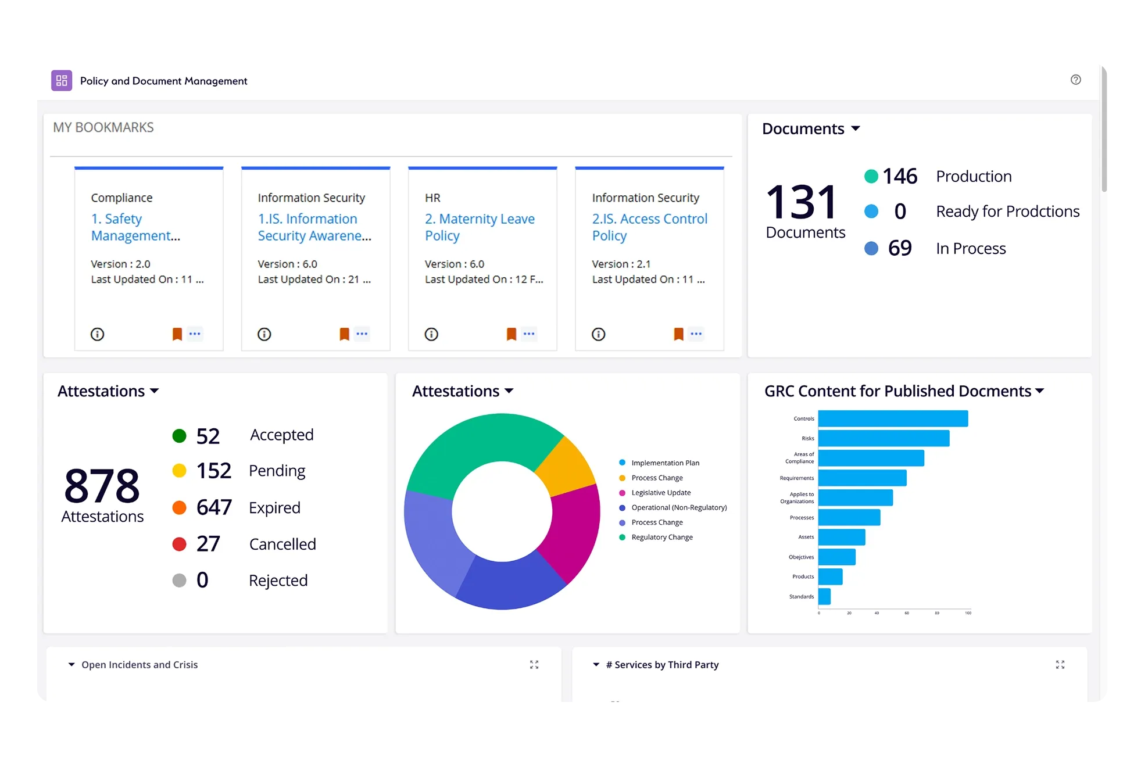
Task: Open the more options menu on the Information Security Awareness card
Action: point(362,334)
